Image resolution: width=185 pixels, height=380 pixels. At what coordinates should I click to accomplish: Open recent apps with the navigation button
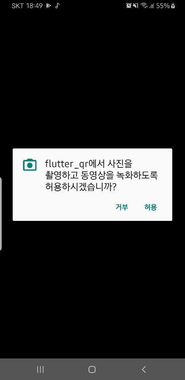coord(40,369)
